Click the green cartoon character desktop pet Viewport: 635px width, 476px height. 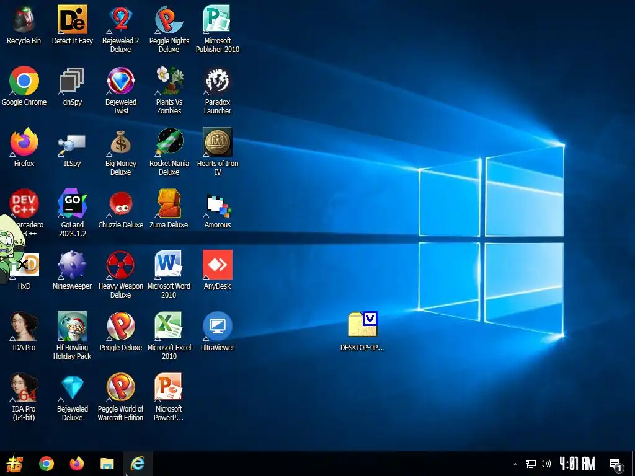(x=9, y=249)
